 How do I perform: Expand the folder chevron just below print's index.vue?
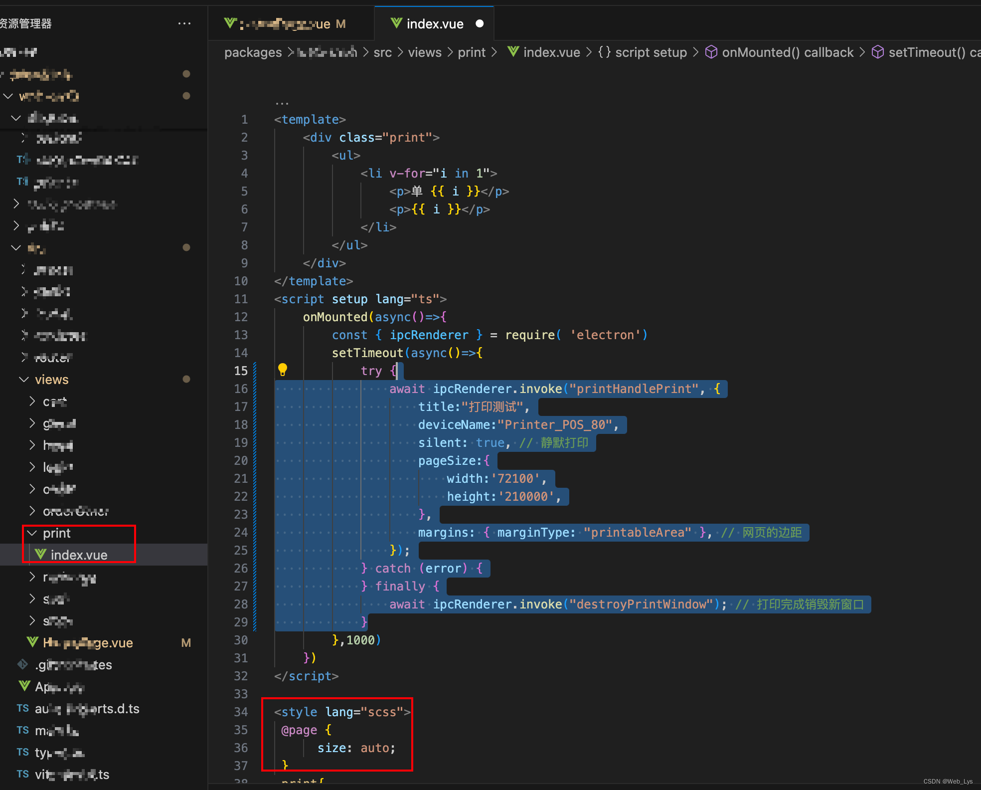(x=32, y=577)
